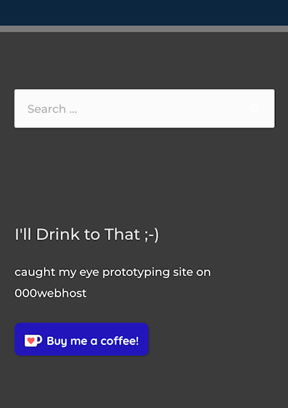Click the Buy me a coffee! button
Screen dimensions: 288x408
coord(82,340)
